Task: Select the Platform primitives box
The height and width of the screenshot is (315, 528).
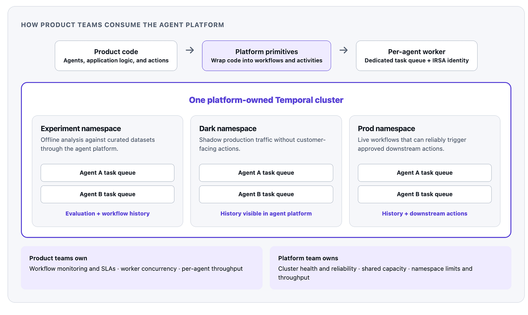Action: pos(267,56)
